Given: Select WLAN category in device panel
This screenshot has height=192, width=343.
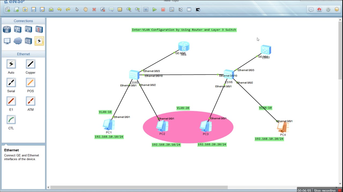Looking at the screenshot, I should point(28,29).
